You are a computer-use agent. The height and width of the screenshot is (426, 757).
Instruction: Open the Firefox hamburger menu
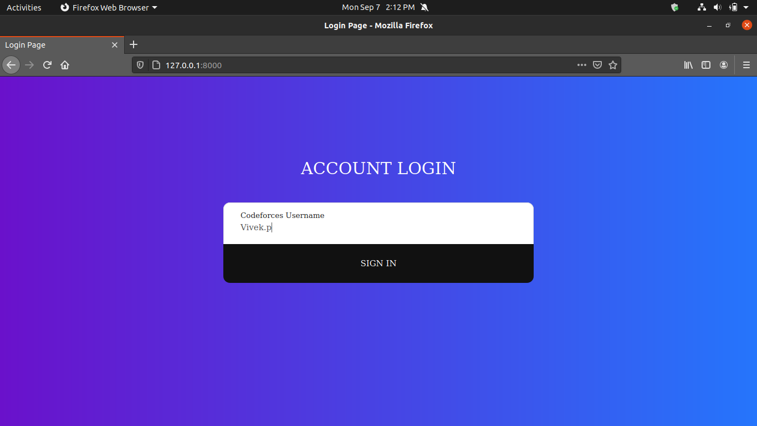[746, 65]
